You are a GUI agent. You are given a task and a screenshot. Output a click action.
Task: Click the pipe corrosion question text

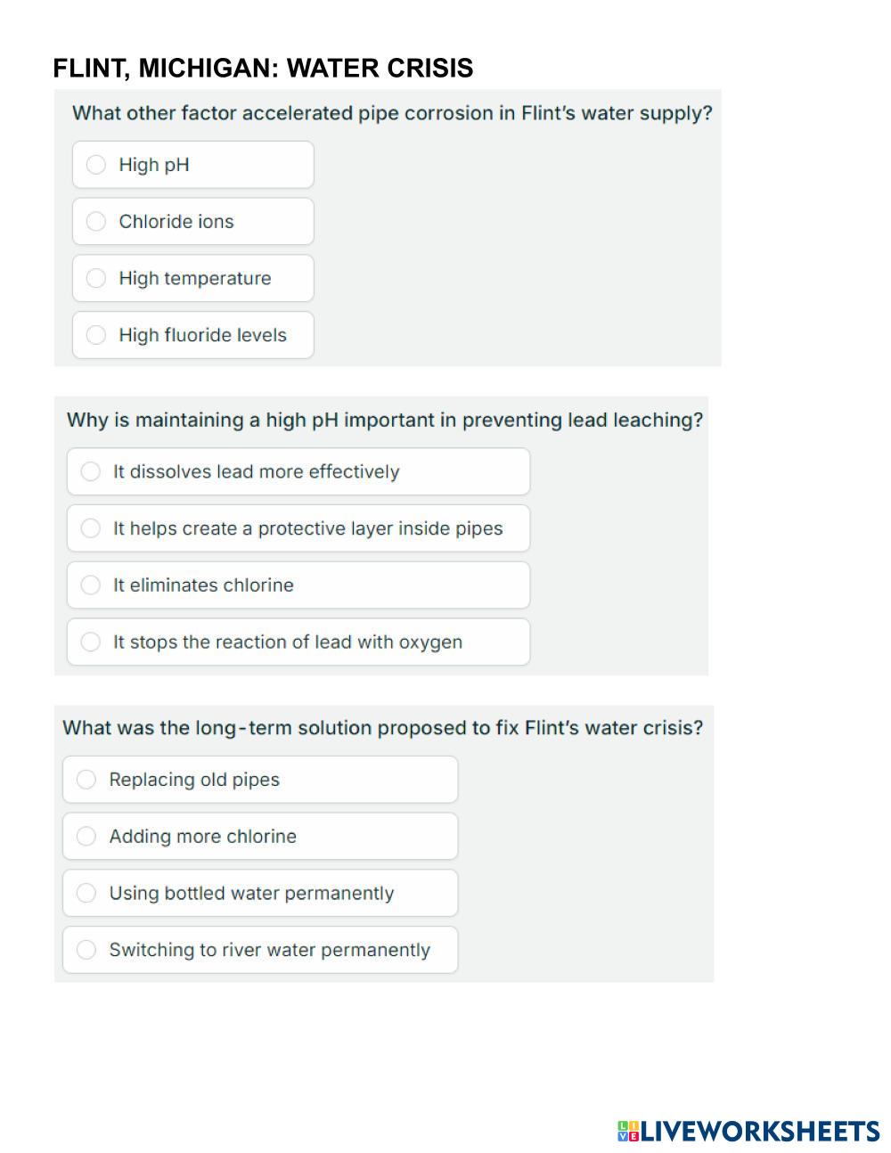[x=392, y=113]
